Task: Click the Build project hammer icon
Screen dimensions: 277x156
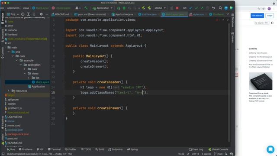Action: tap(86, 8)
